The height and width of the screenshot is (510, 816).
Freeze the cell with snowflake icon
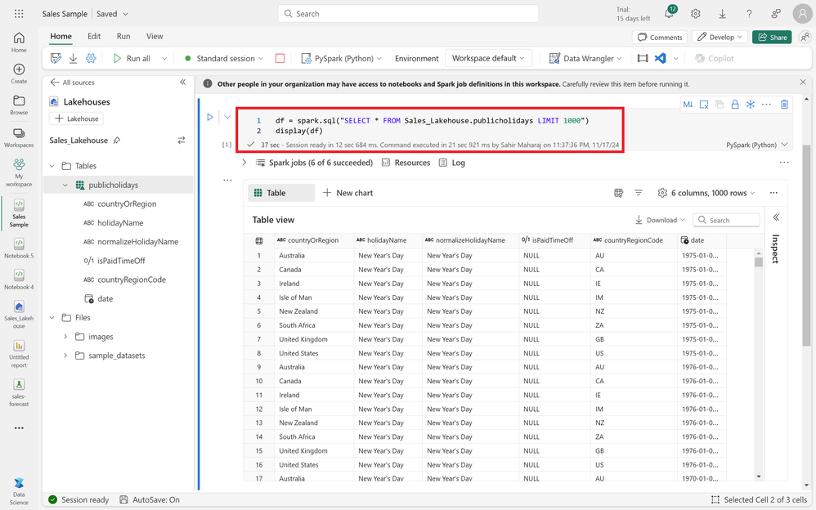pos(751,105)
